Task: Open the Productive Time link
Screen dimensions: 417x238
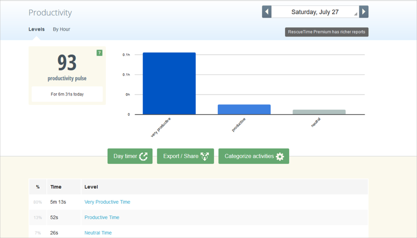Action: pos(102,218)
